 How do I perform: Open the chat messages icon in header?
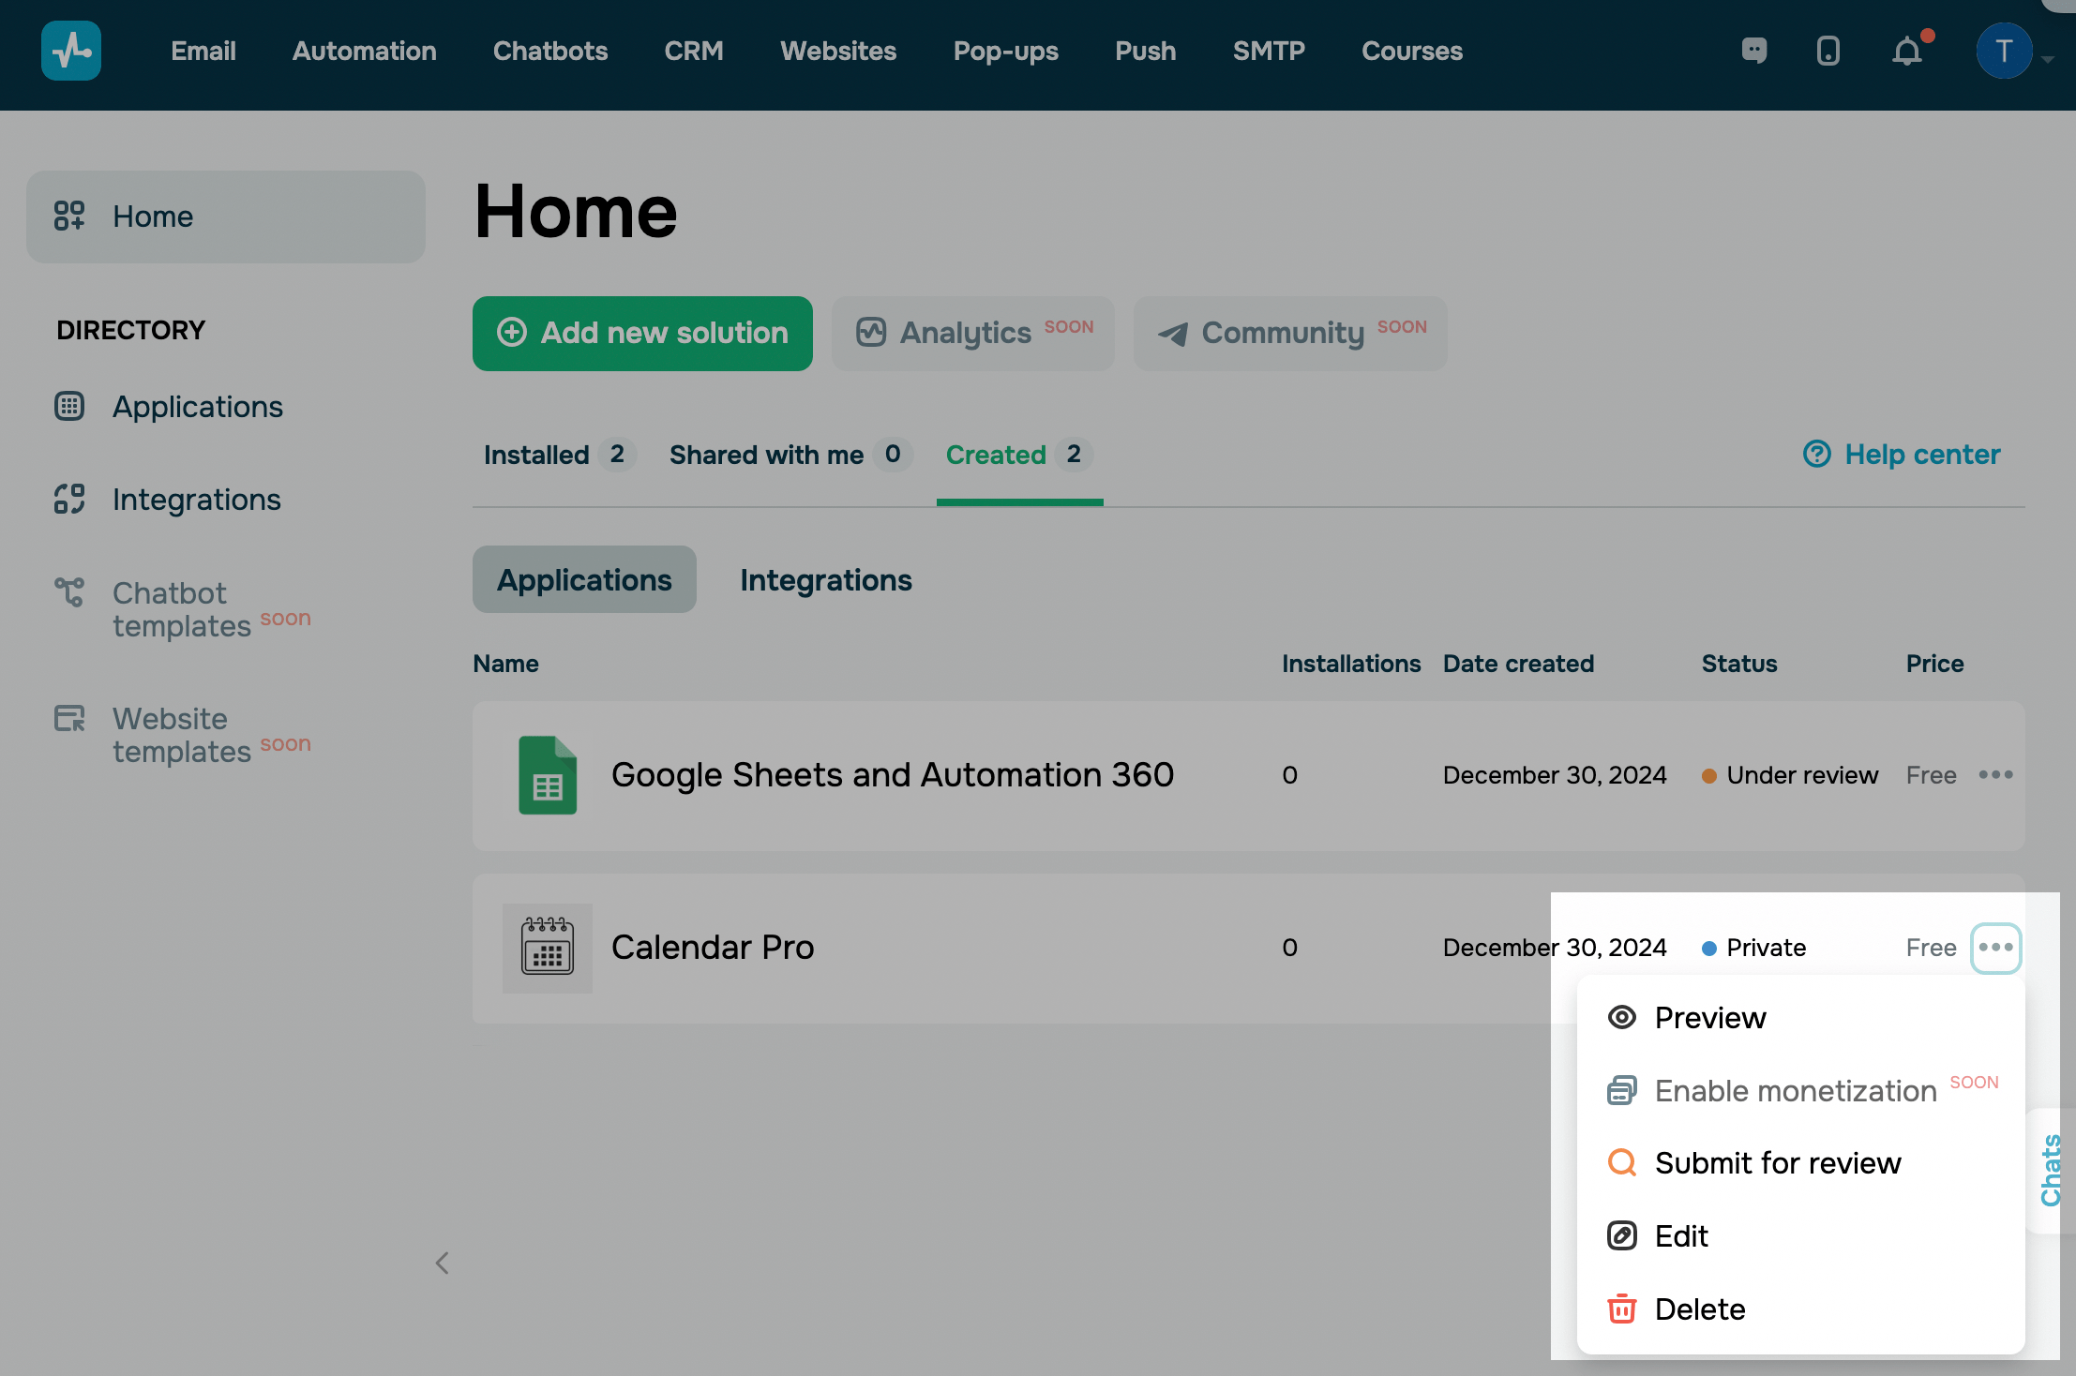pos(1753,51)
